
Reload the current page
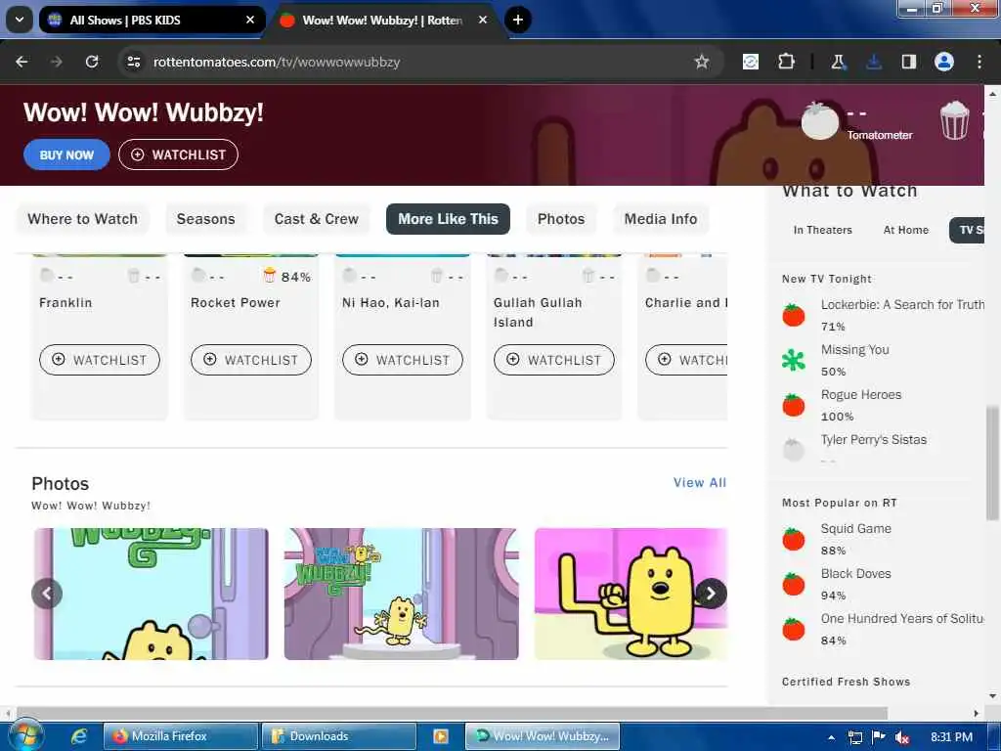tap(92, 62)
